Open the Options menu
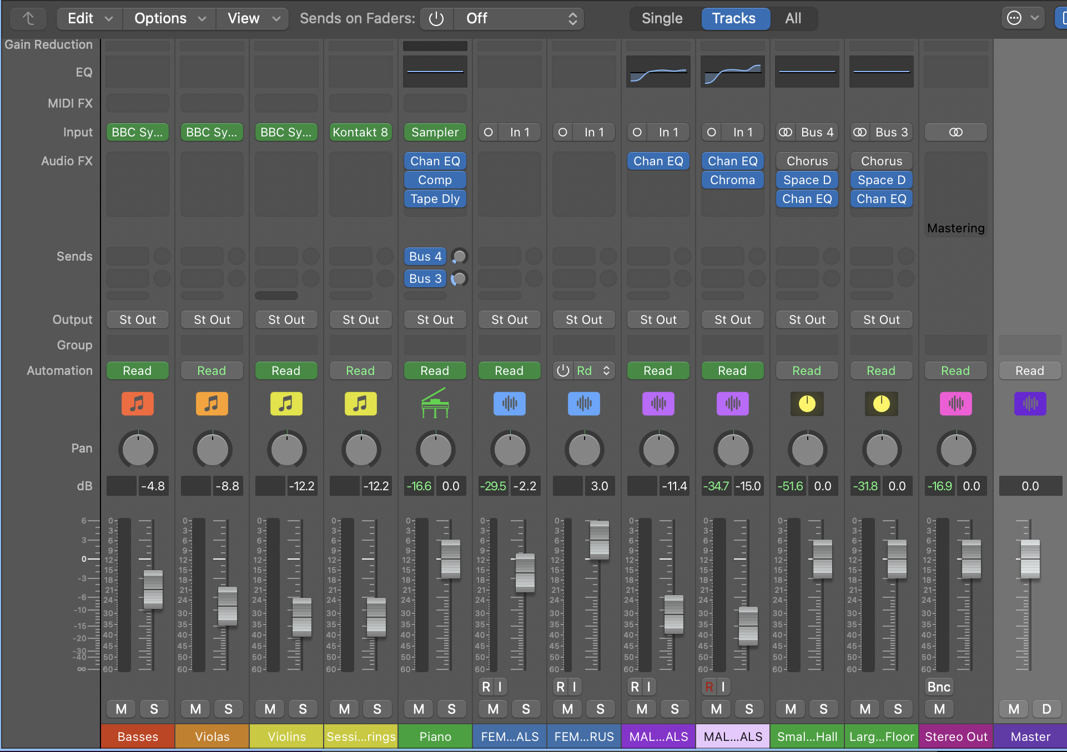This screenshot has width=1067, height=752. click(169, 18)
